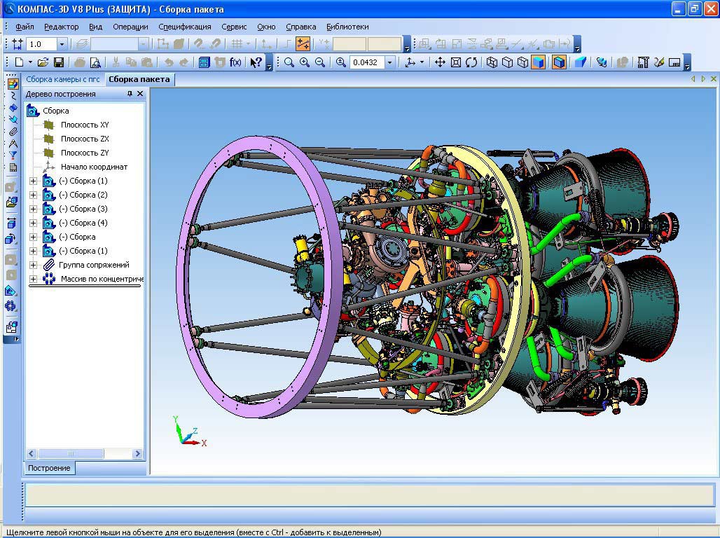Click the zoom in magnifier icon
This screenshot has width=720, height=538.
click(305, 62)
